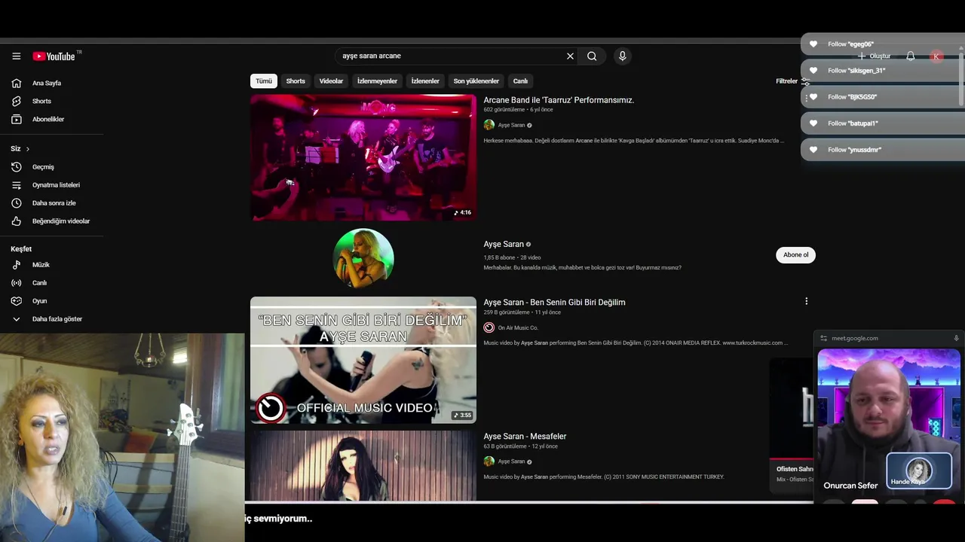Open the account avatar 'K'
Image resolution: width=965 pixels, height=542 pixels.
tap(936, 56)
